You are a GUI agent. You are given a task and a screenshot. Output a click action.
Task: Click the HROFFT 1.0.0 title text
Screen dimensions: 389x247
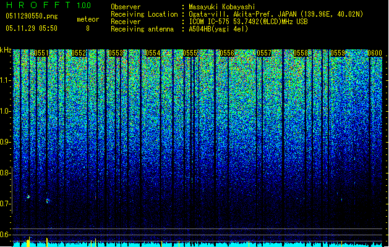pos(48,5)
